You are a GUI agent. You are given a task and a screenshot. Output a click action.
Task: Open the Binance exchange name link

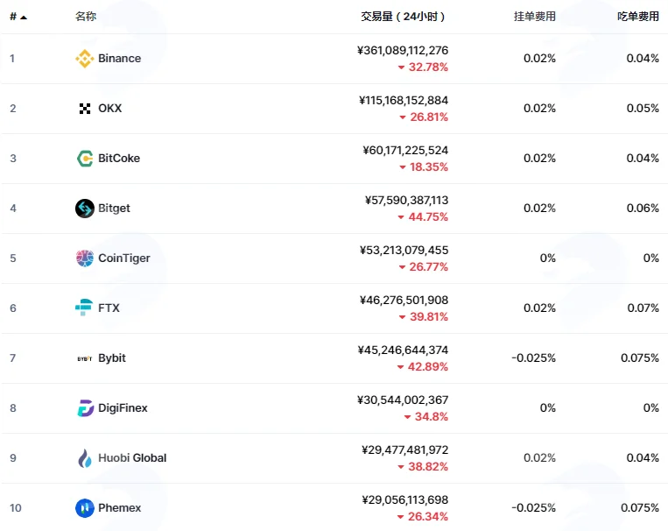120,59
